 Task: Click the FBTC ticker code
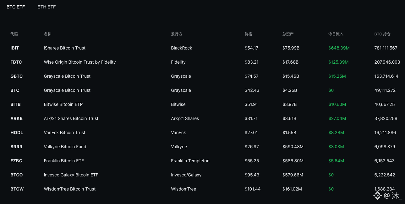[x=16, y=62]
